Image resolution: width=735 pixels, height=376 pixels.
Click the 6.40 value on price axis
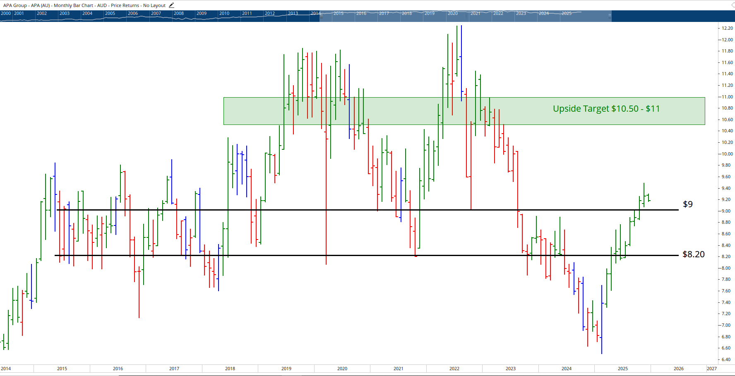point(726,359)
